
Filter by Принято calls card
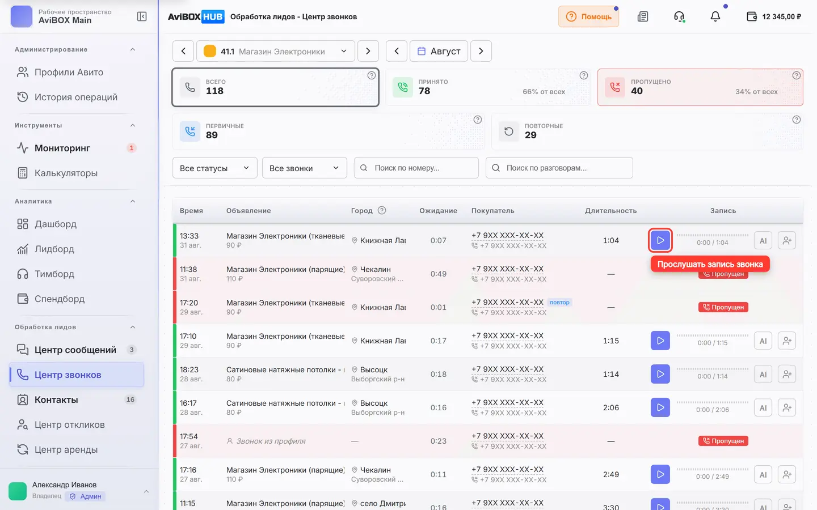[488, 87]
